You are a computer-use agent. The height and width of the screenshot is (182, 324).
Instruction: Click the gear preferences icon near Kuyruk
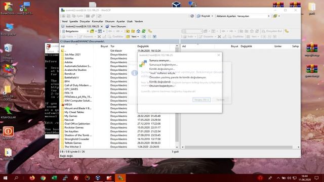192,16
